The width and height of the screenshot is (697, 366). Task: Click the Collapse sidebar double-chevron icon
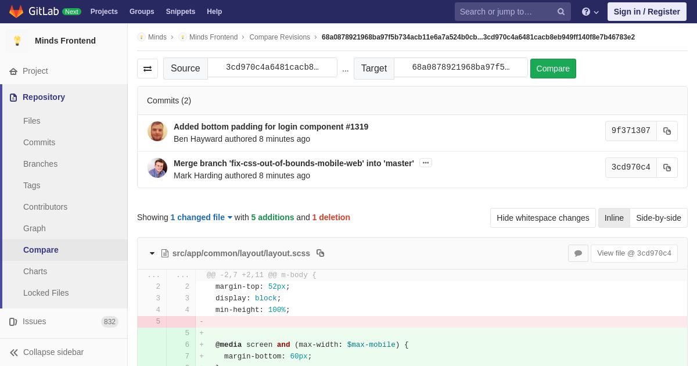coord(13,352)
